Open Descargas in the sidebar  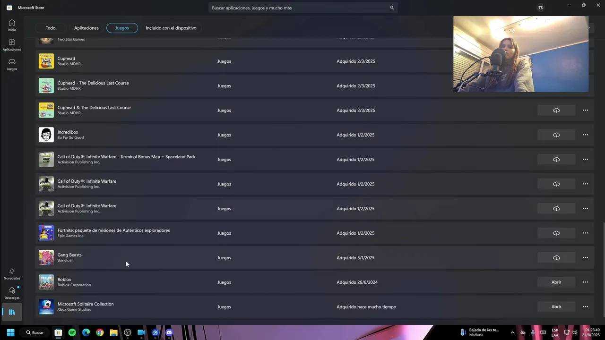[x=12, y=293]
